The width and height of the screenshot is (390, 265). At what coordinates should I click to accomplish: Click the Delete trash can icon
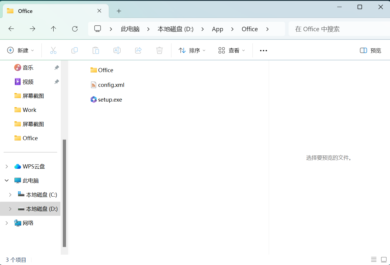point(159,50)
